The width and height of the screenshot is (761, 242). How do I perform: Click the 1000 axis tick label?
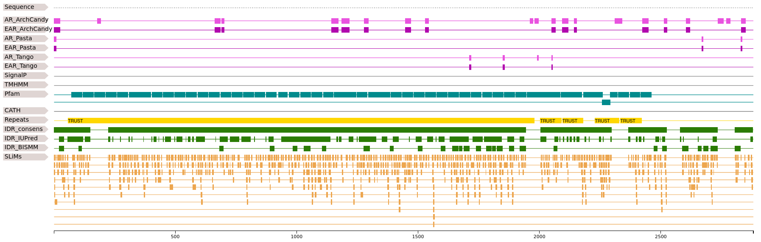click(297, 236)
